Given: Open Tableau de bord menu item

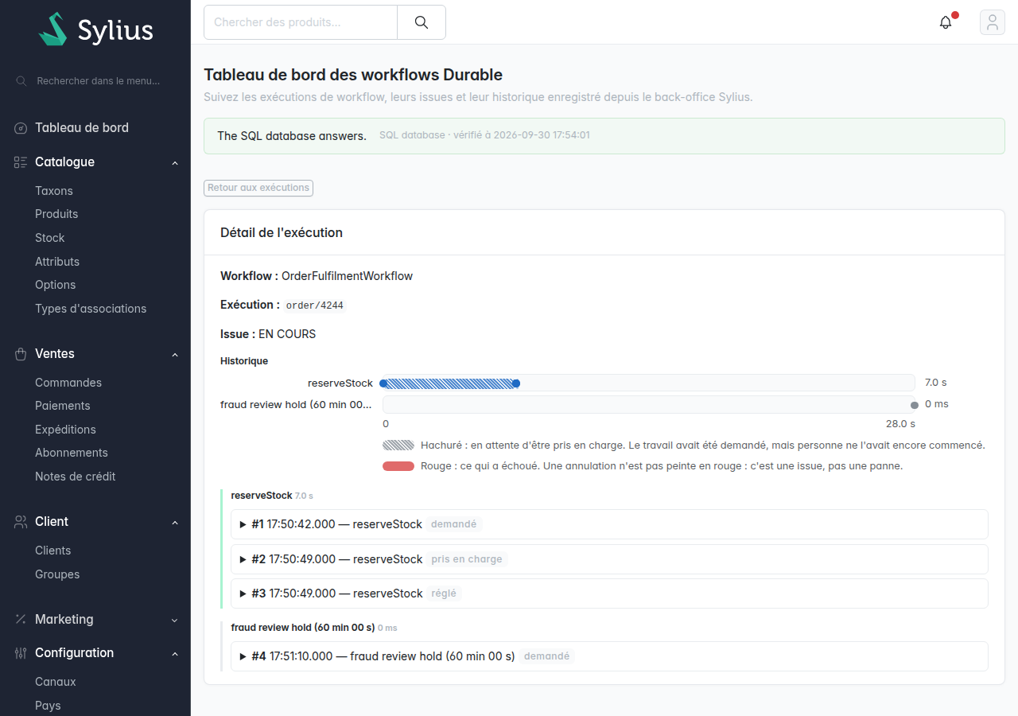Looking at the screenshot, I should pyautogui.click(x=82, y=128).
